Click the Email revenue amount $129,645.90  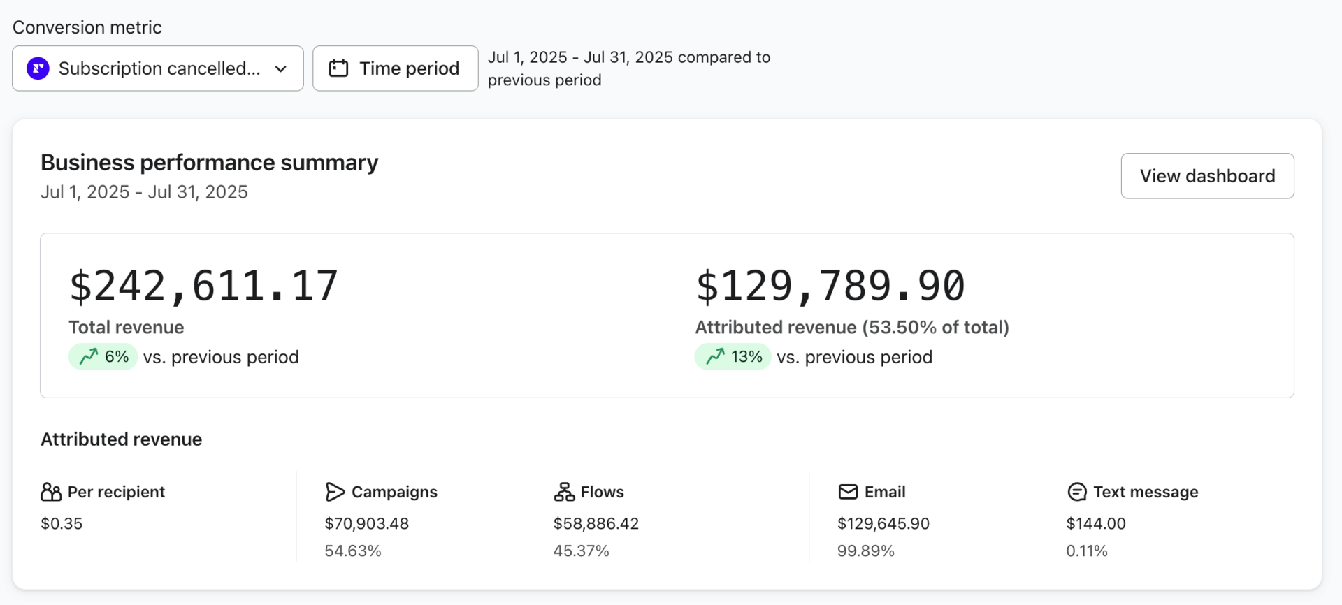coord(883,523)
